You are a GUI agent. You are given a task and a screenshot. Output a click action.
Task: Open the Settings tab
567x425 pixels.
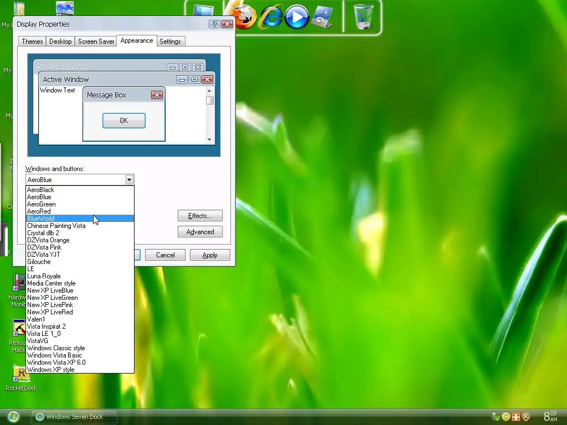coord(170,41)
